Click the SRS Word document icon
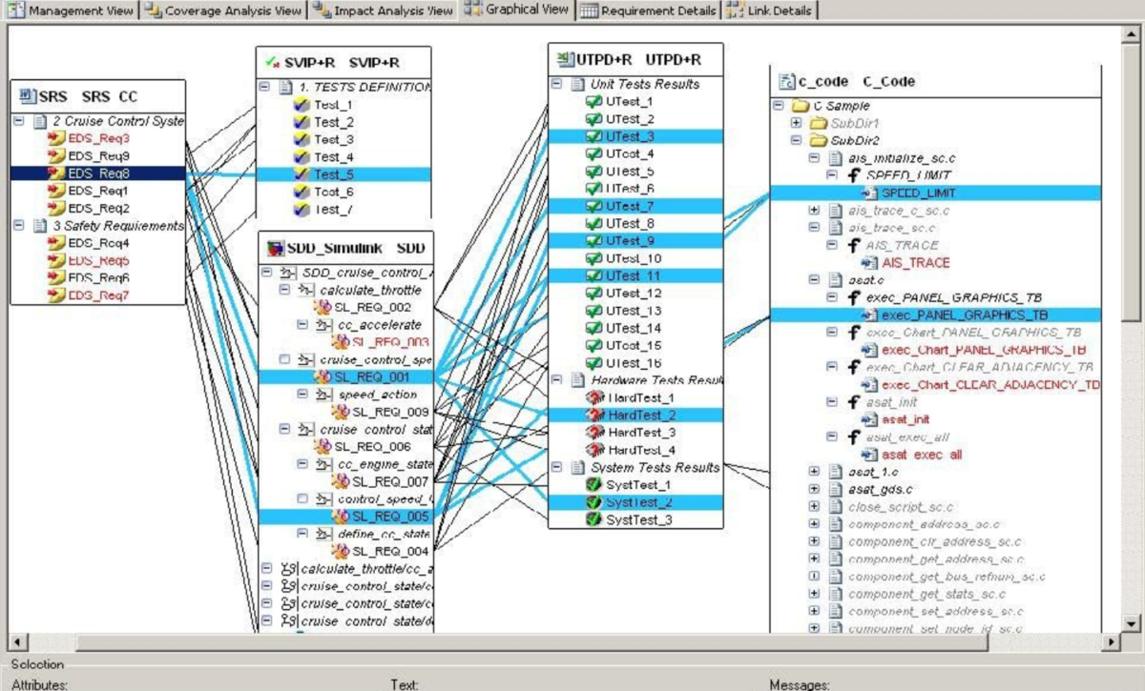1145x691 pixels. 27,96
